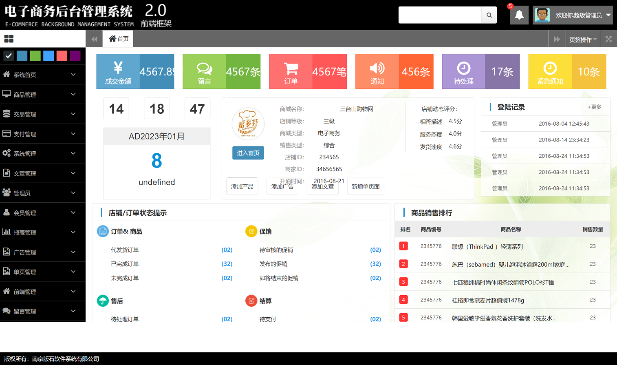Open the notification bell

coord(519,15)
